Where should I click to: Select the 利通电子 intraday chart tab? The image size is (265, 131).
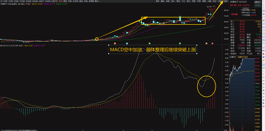233,57
